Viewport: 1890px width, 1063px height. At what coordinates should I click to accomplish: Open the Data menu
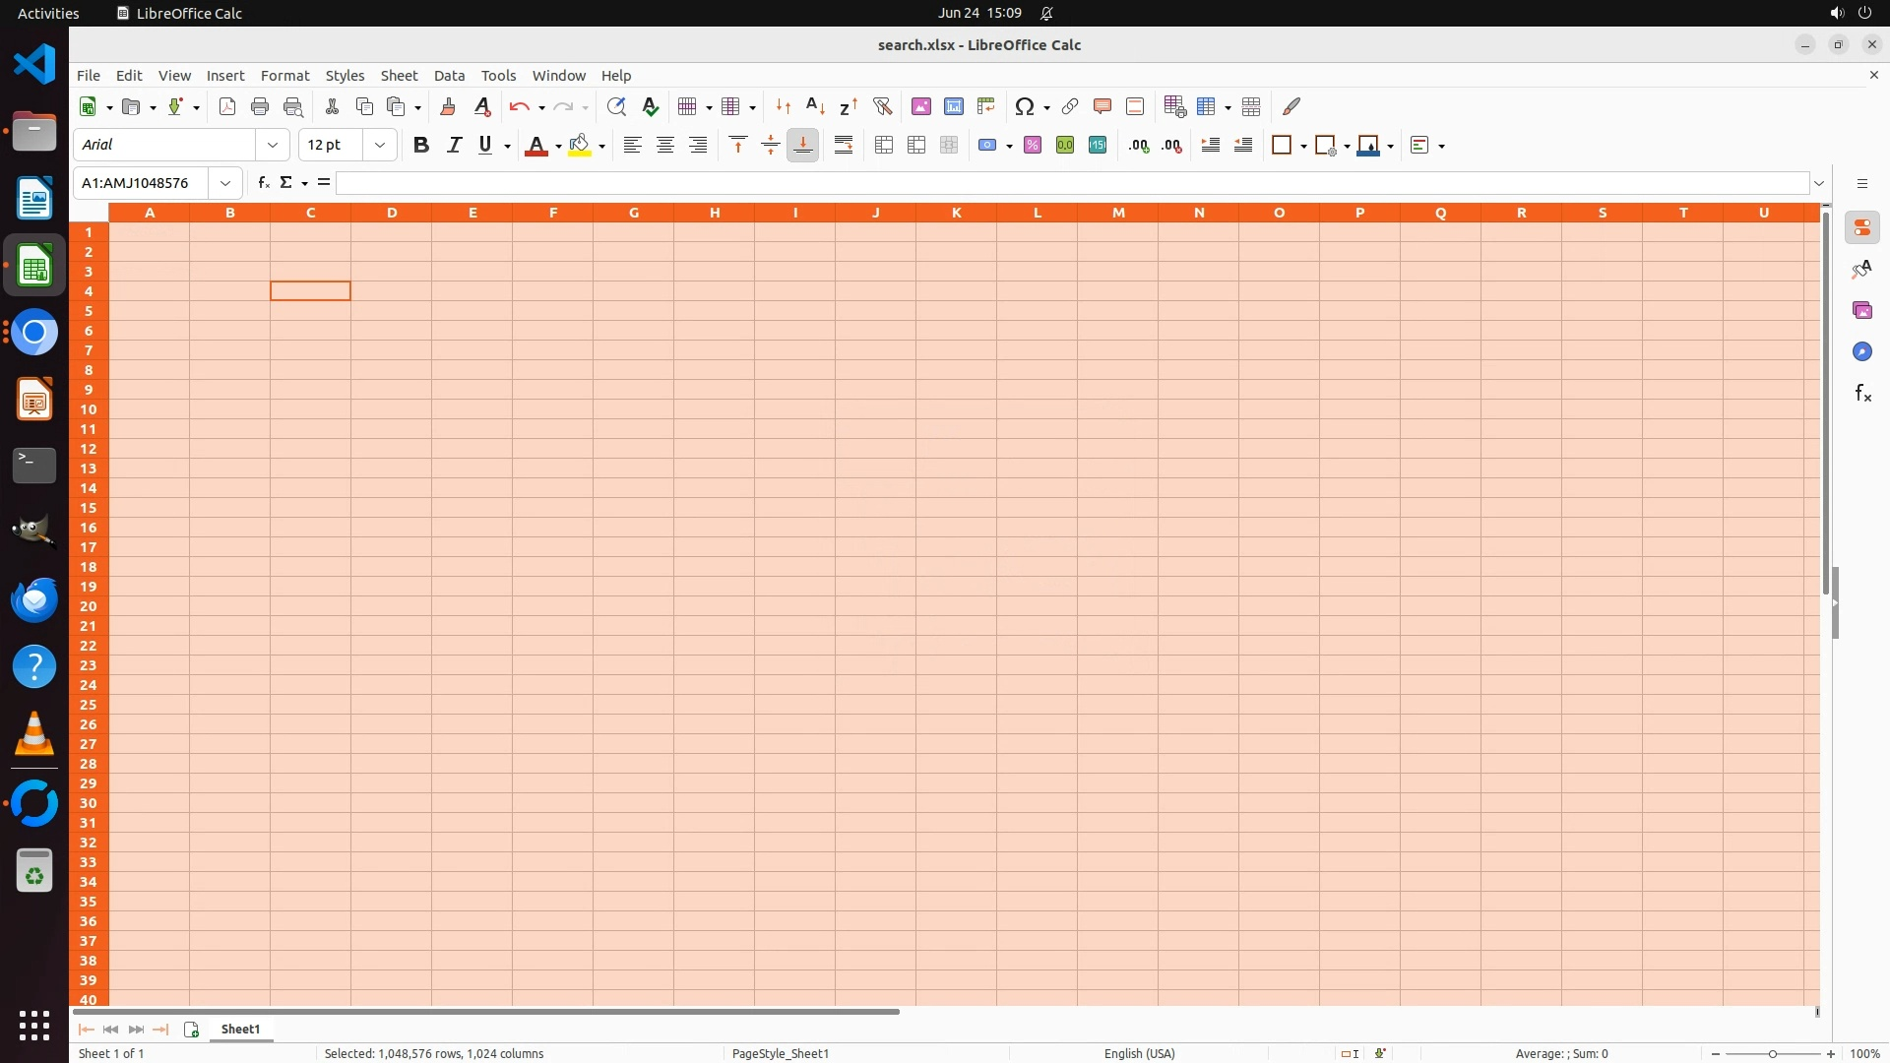click(x=449, y=76)
